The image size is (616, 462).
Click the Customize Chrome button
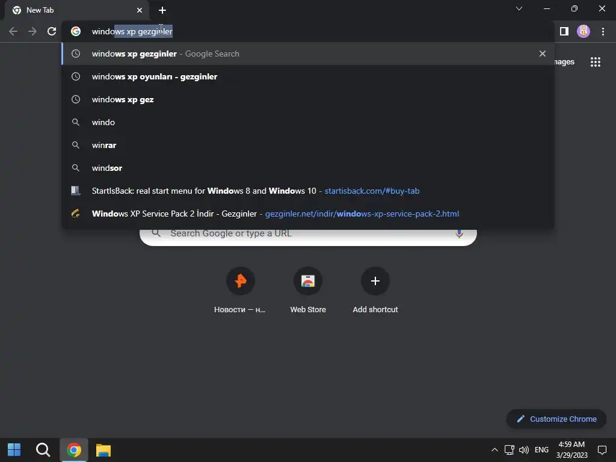[556, 419]
